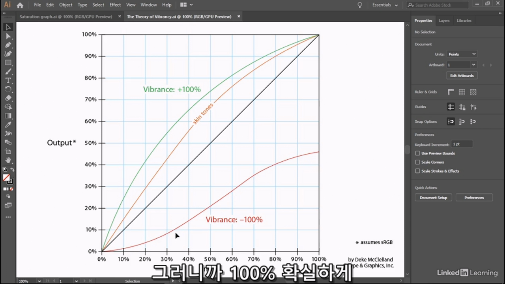
Task: Toggle Show Guides icon
Action: 451,107
